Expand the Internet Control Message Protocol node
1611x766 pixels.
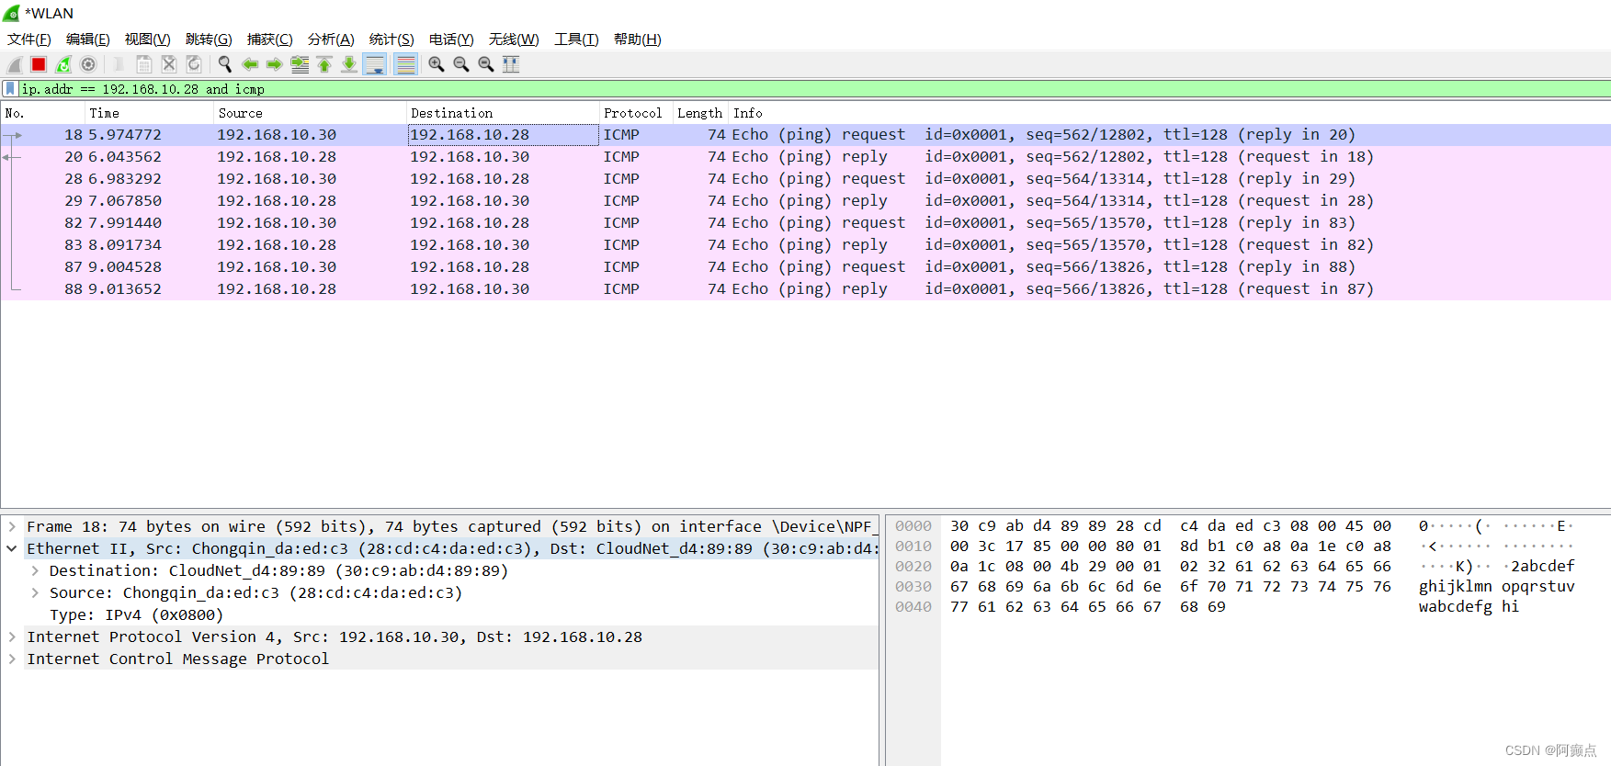pos(12,659)
